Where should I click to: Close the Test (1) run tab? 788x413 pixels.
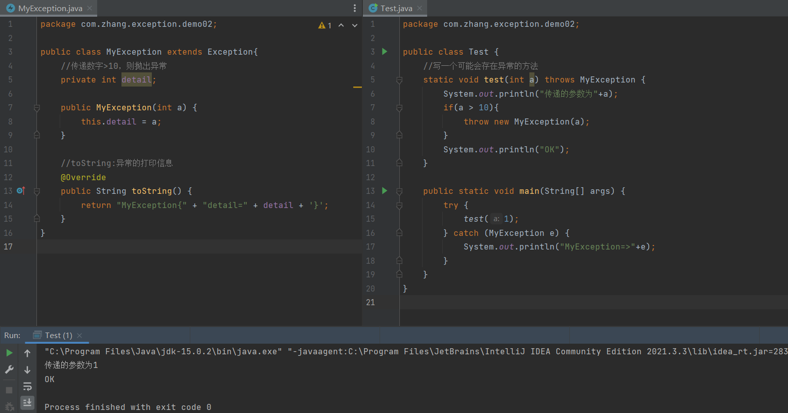pos(79,335)
